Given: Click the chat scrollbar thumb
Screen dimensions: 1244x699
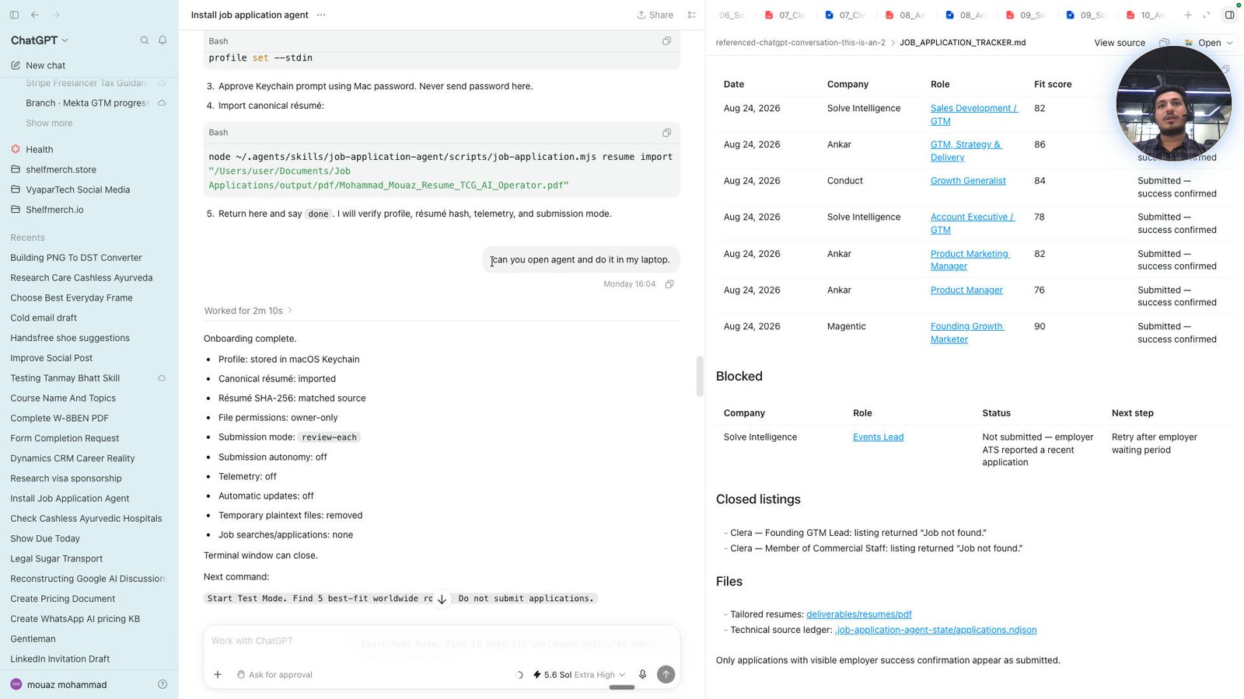Looking at the screenshot, I should [700, 376].
